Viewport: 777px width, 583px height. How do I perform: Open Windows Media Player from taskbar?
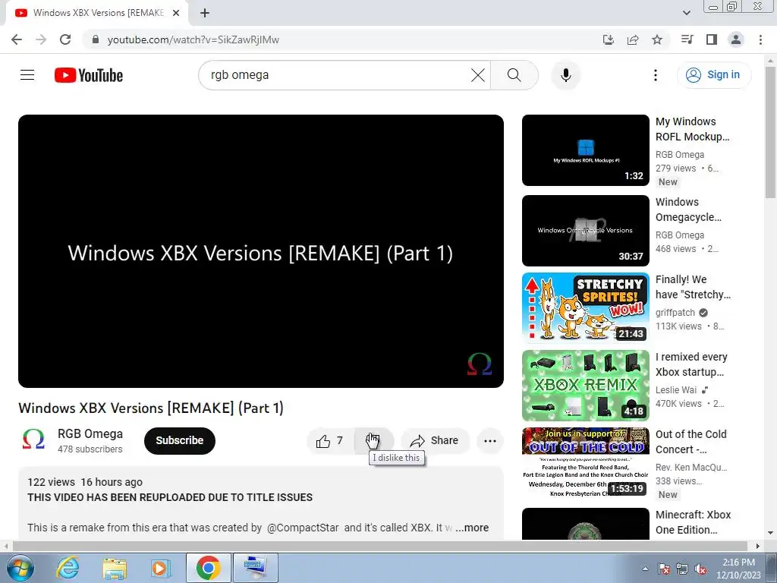[160, 568]
